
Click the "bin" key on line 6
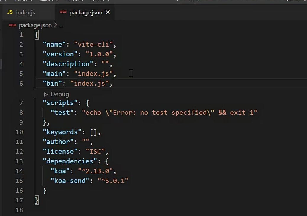pos(52,84)
